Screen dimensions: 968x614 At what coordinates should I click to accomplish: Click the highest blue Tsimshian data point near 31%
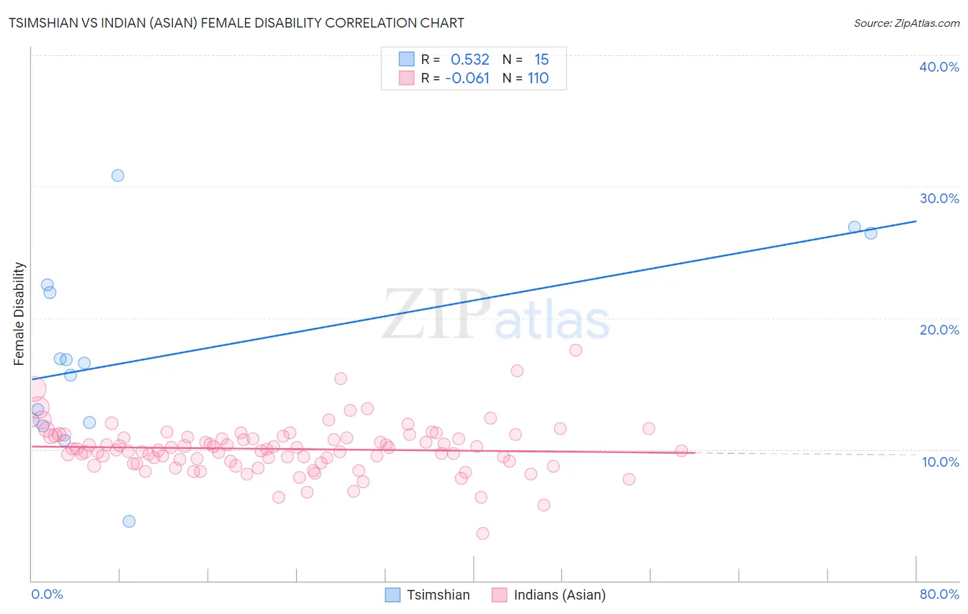(118, 176)
